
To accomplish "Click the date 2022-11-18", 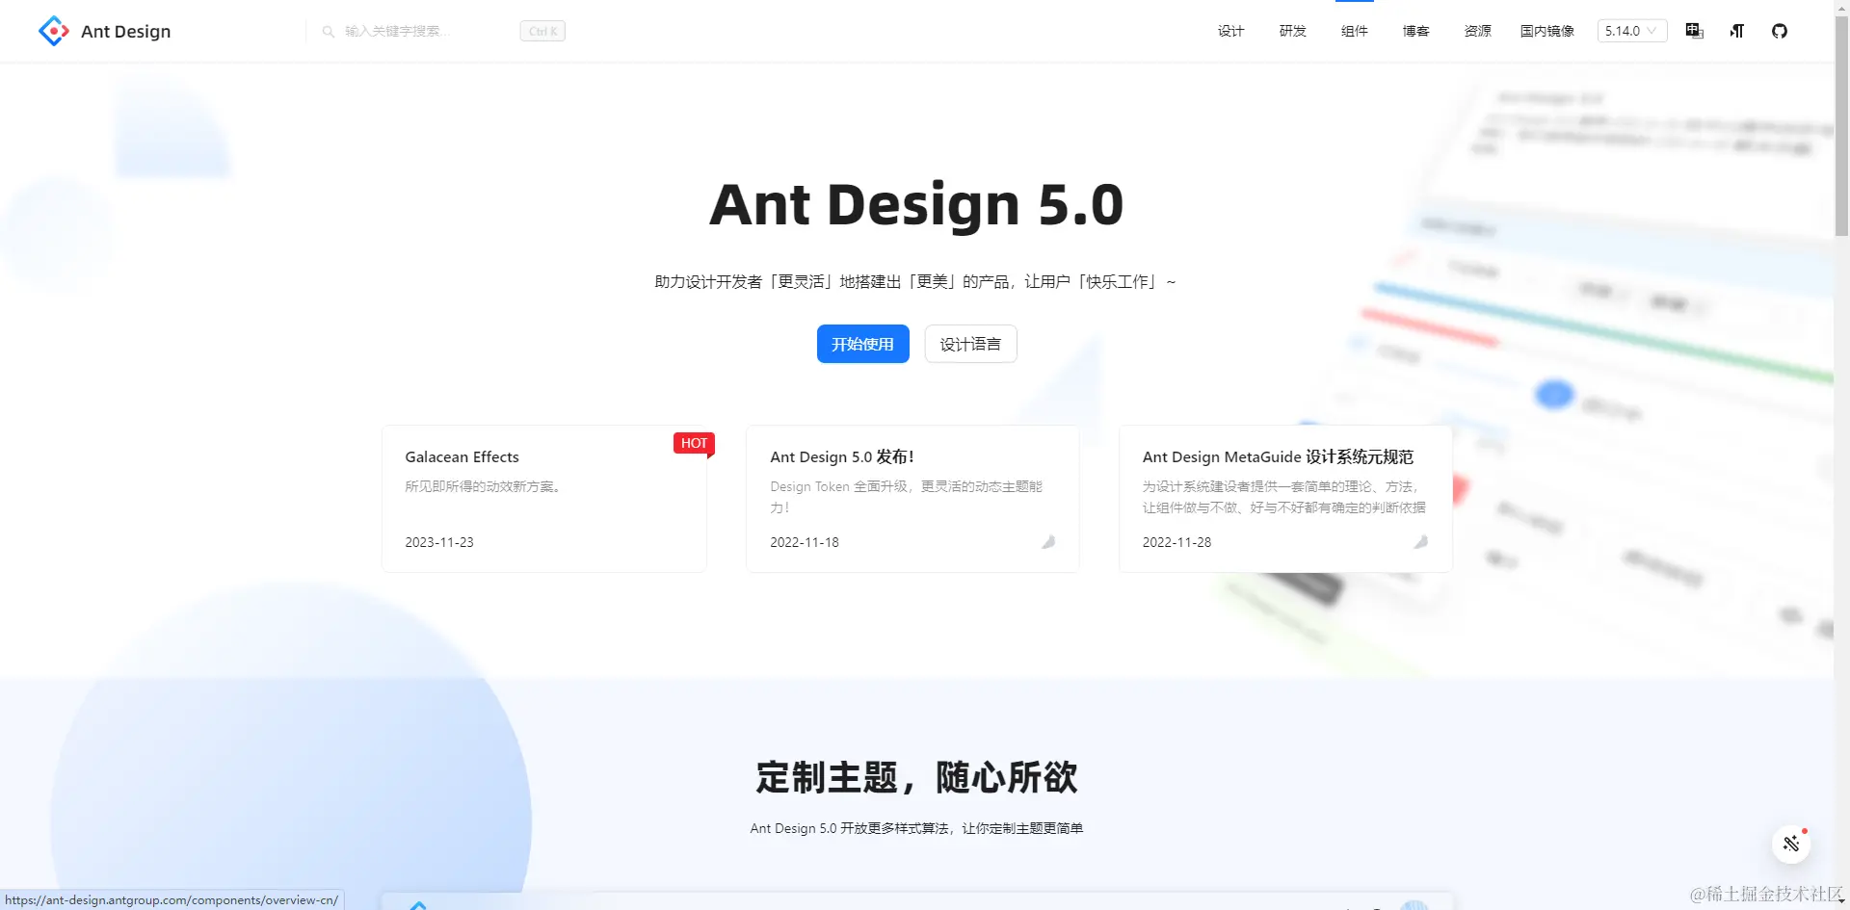I will tap(805, 542).
